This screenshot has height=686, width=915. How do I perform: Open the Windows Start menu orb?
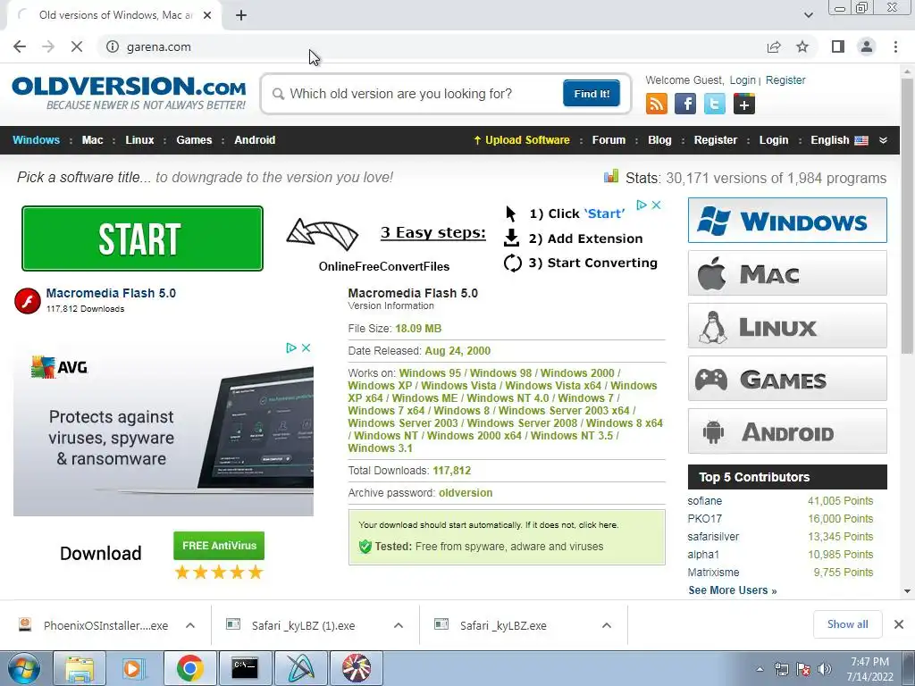click(x=23, y=668)
